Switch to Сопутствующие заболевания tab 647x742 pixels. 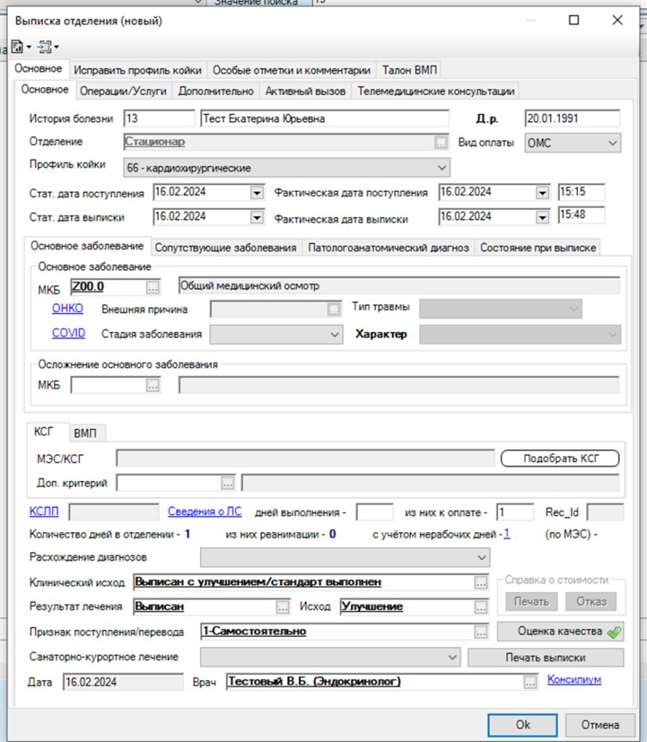pyautogui.click(x=225, y=247)
